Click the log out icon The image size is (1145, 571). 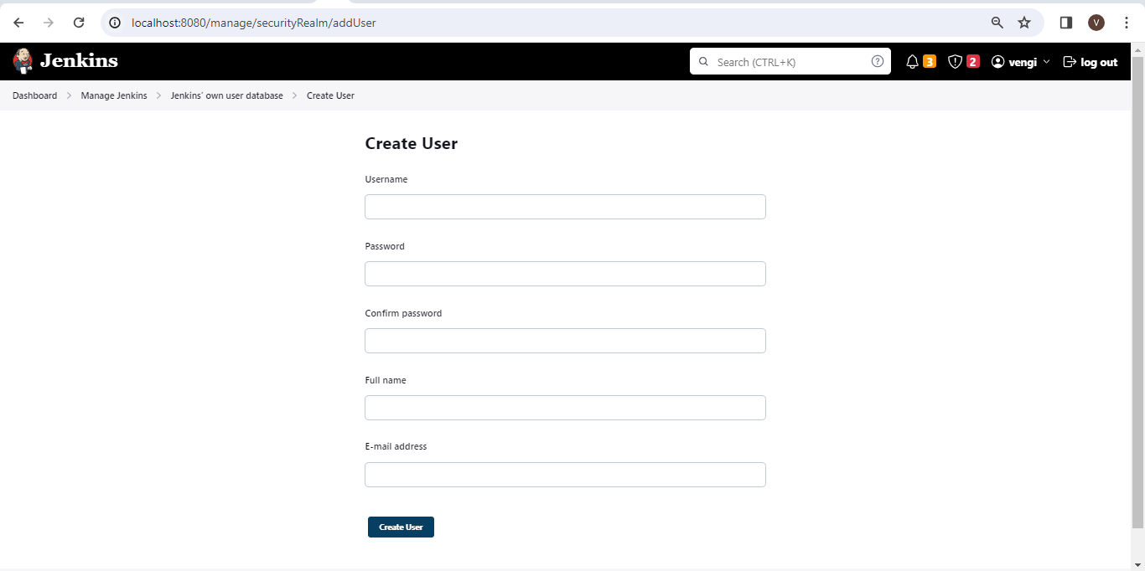point(1070,62)
